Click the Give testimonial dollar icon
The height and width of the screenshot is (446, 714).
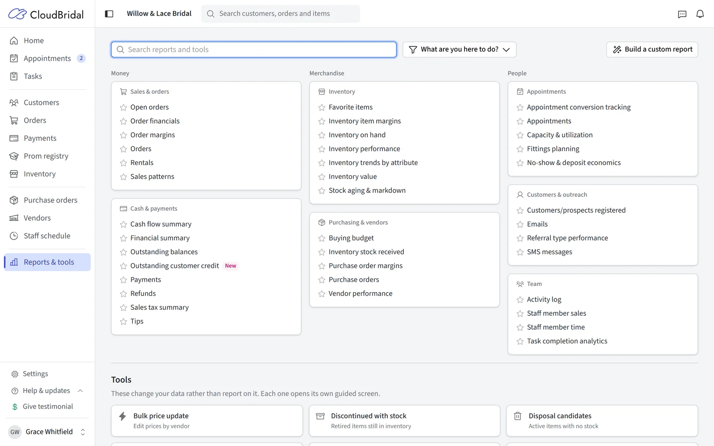(x=15, y=407)
